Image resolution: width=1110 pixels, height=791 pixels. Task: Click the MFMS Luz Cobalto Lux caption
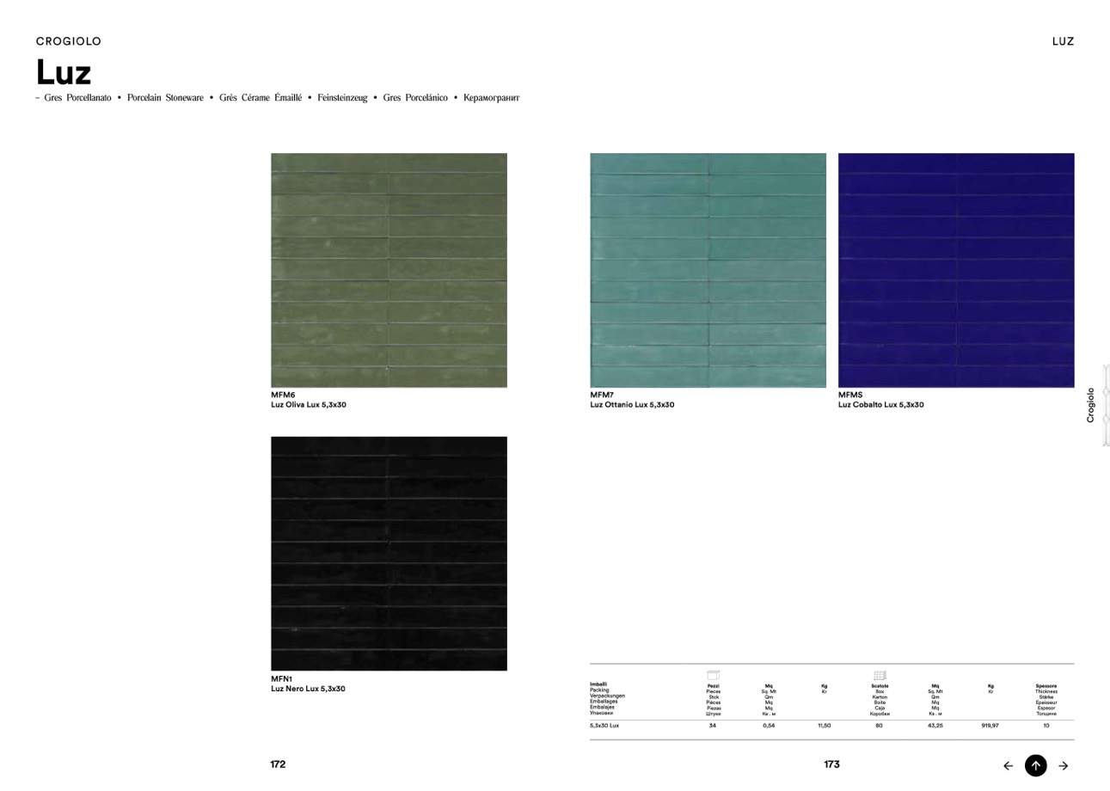tap(880, 400)
